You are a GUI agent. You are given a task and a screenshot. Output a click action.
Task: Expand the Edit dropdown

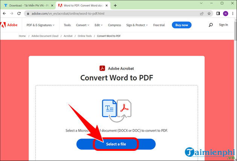[x=99, y=25]
